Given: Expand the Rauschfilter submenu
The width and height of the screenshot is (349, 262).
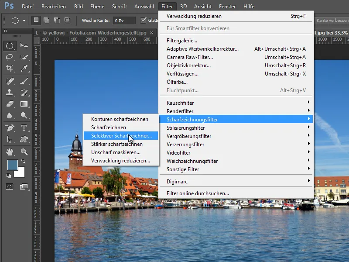Looking at the screenshot, I should [x=236, y=103].
